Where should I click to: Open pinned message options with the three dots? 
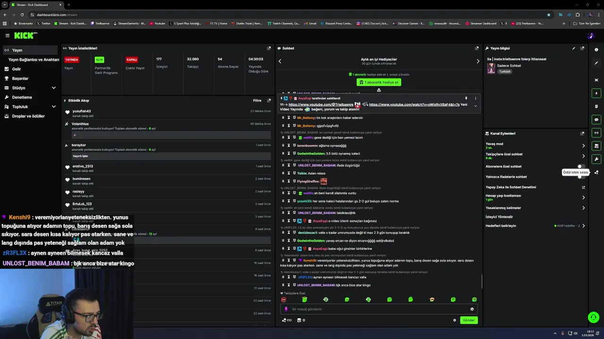pyautogui.click(x=475, y=98)
